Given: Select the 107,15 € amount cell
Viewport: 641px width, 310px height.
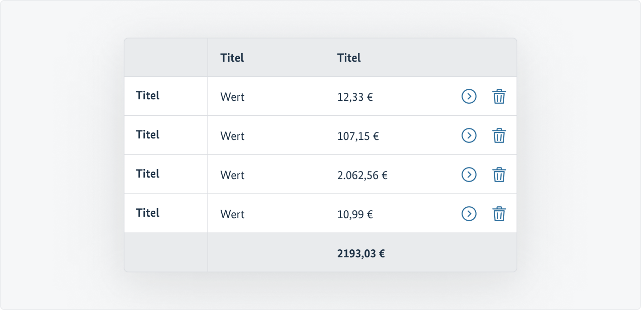Looking at the screenshot, I should tap(358, 136).
